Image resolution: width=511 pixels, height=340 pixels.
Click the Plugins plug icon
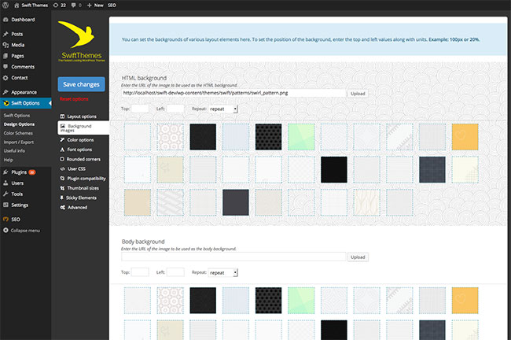pos(6,172)
